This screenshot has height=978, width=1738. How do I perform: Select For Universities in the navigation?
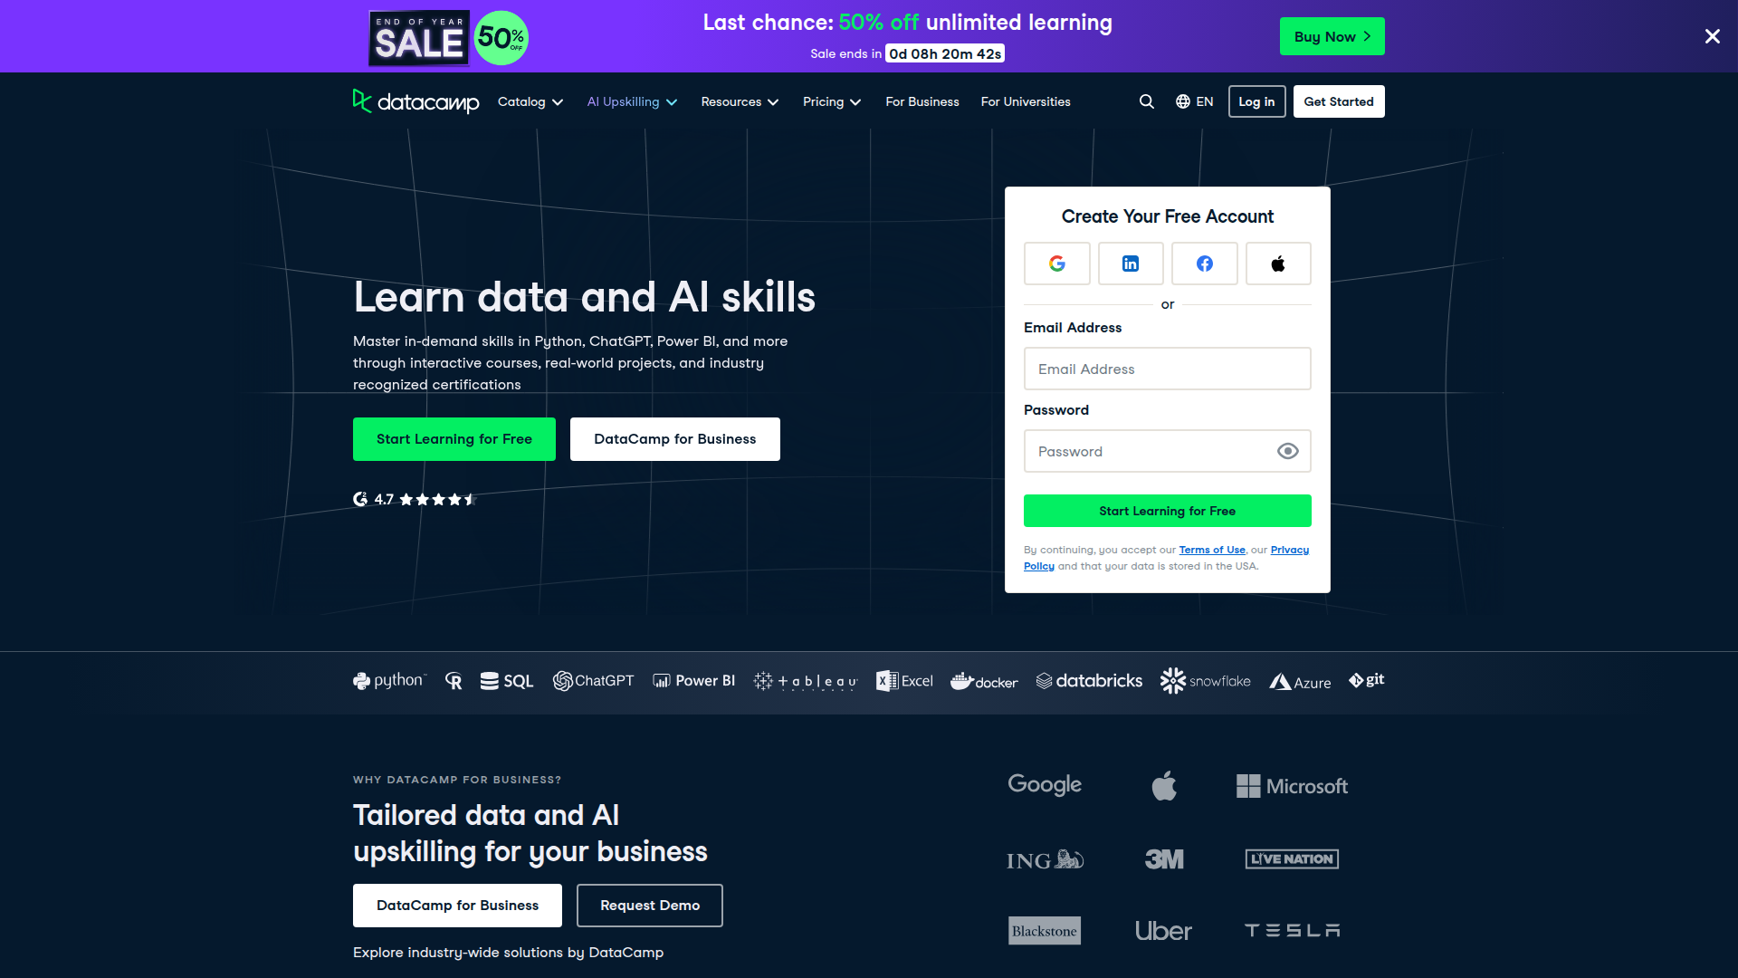[x=1025, y=101]
